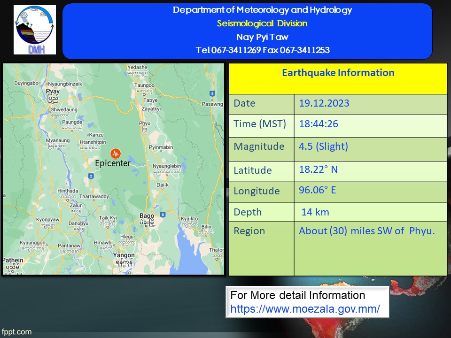Viewport: 451px width, 338px height.
Task: Click the route 5 highway shield
Action: point(212,93)
